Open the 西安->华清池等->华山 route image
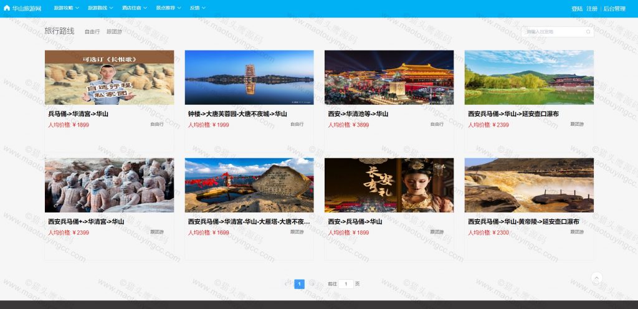The image size is (638, 309). 389,77
